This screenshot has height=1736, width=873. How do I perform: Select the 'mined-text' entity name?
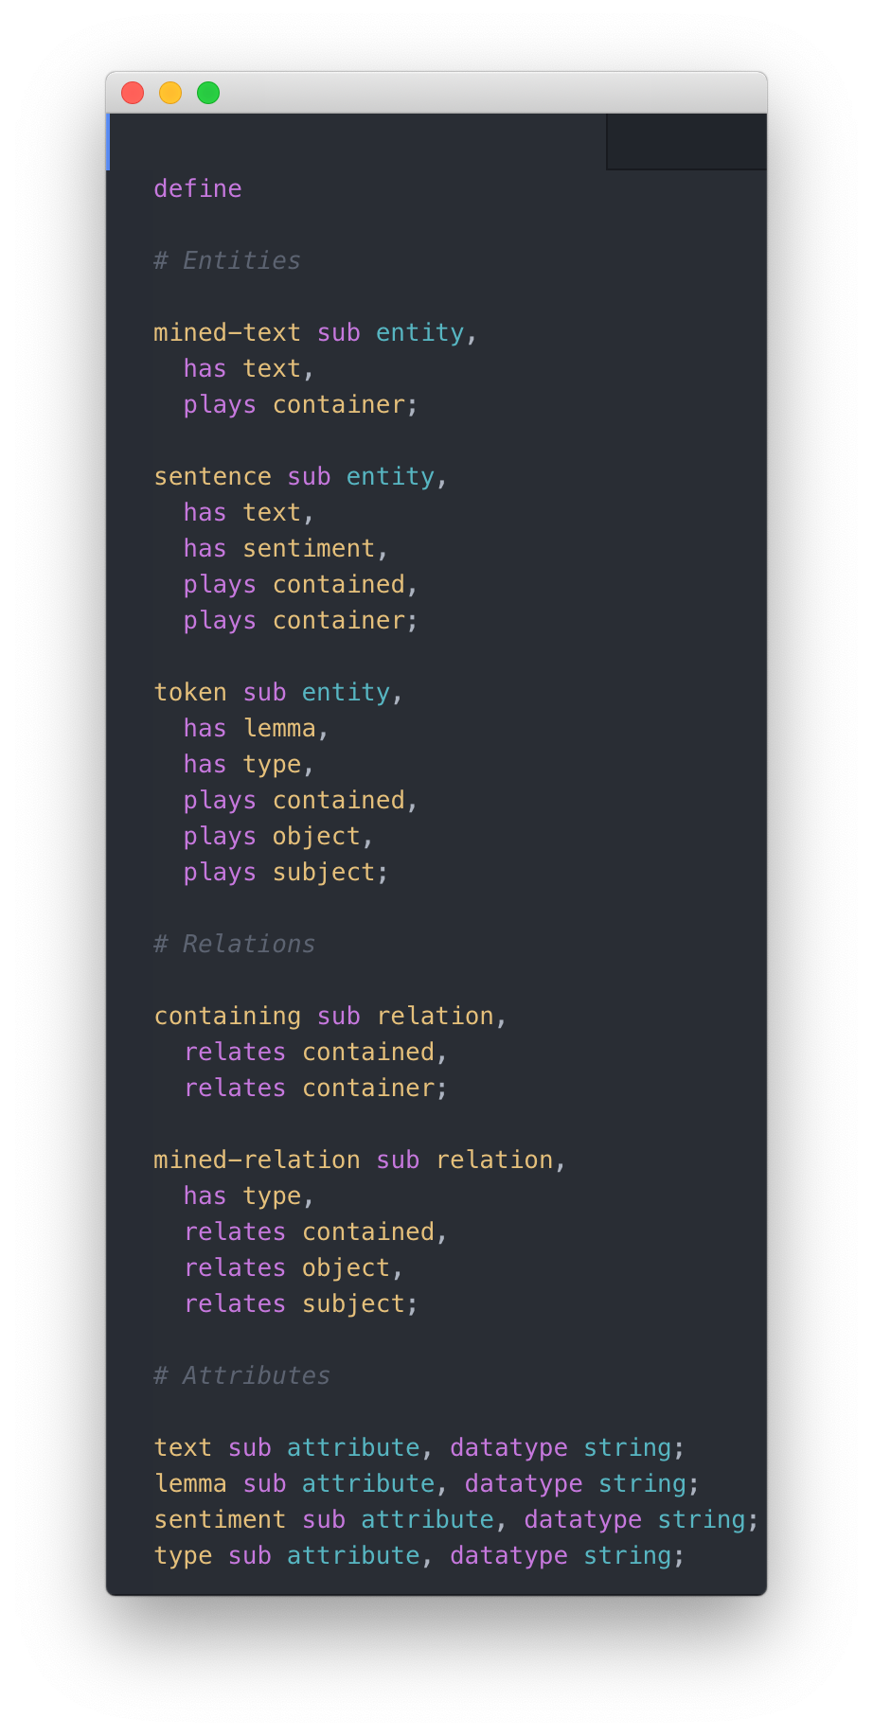click(227, 332)
